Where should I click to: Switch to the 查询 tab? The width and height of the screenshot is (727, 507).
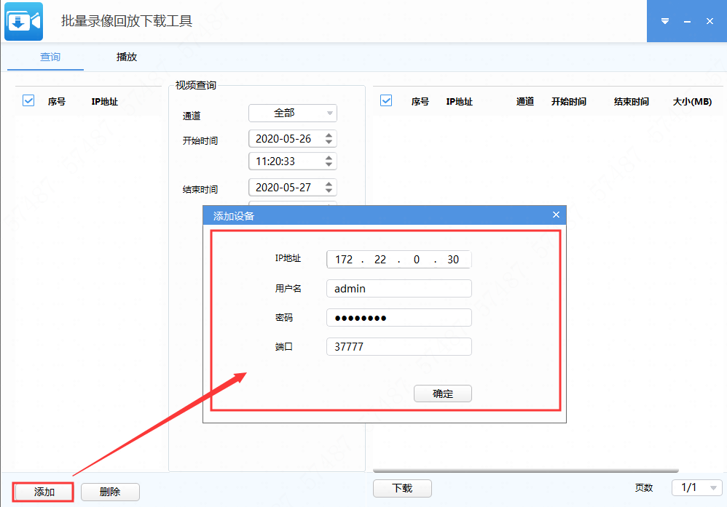[x=50, y=57]
